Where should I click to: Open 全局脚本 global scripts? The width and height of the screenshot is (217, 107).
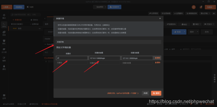(179, 13)
